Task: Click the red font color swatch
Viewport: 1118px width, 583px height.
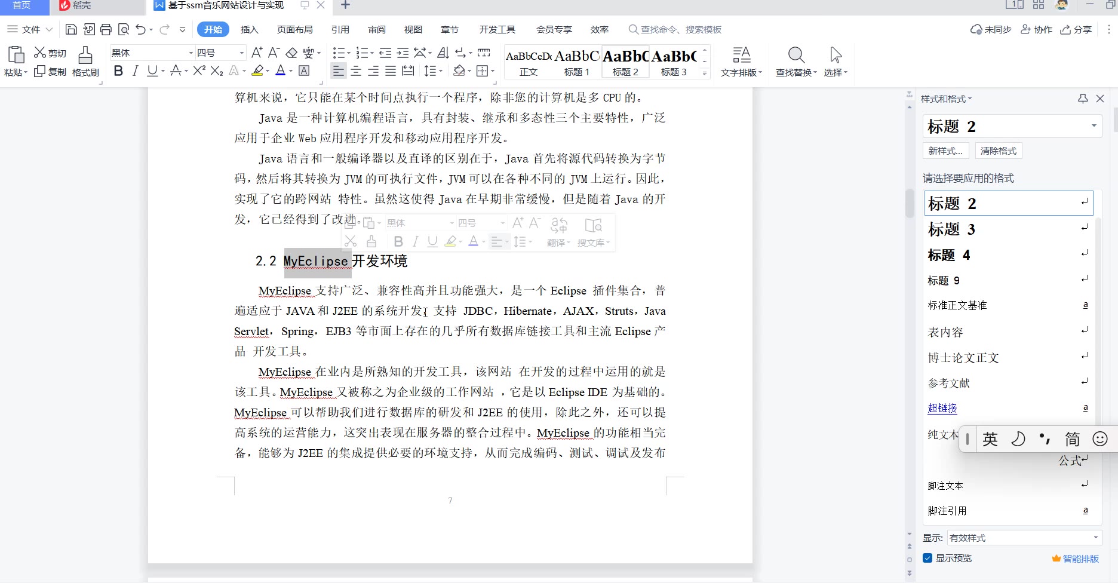Action: (x=281, y=71)
